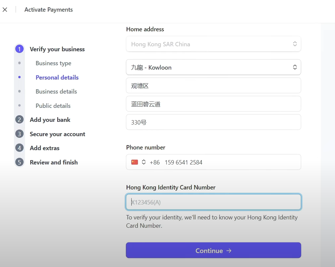The image size is (335, 267).
Task: Click the progress dot beside Personal details
Action: [x=19, y=77]
